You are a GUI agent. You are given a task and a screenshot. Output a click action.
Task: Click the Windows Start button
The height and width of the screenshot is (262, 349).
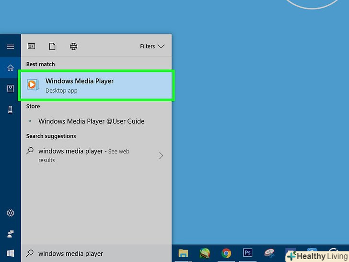[x=10, y=253]
